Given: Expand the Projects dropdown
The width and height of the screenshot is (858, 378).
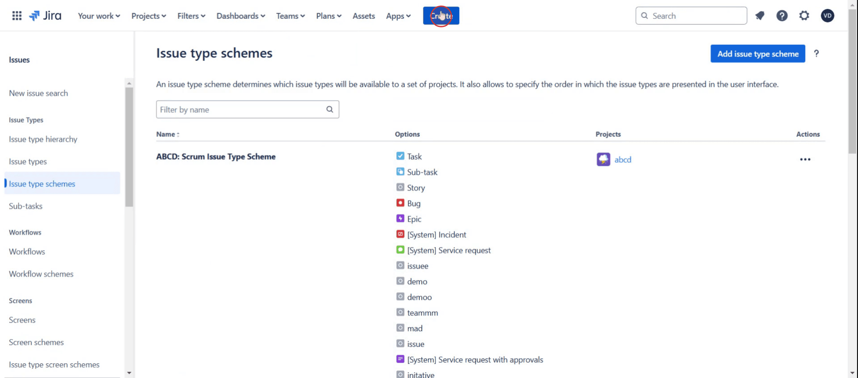Looking at the screenshot, I should [149, 16].
